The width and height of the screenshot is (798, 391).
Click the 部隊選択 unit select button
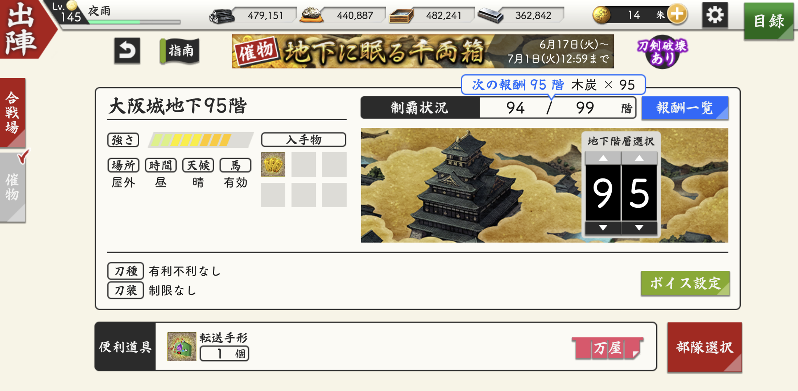[x=704, y=347]
